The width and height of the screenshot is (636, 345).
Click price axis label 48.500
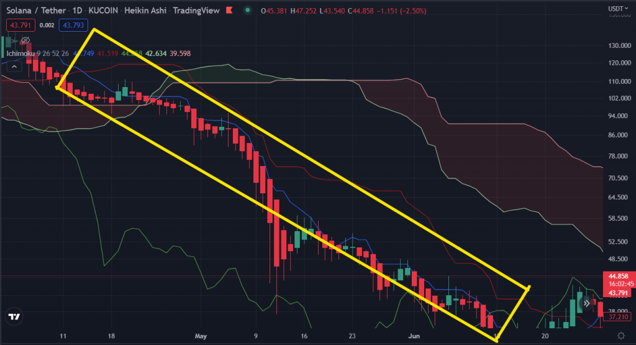tap(619, 259)
